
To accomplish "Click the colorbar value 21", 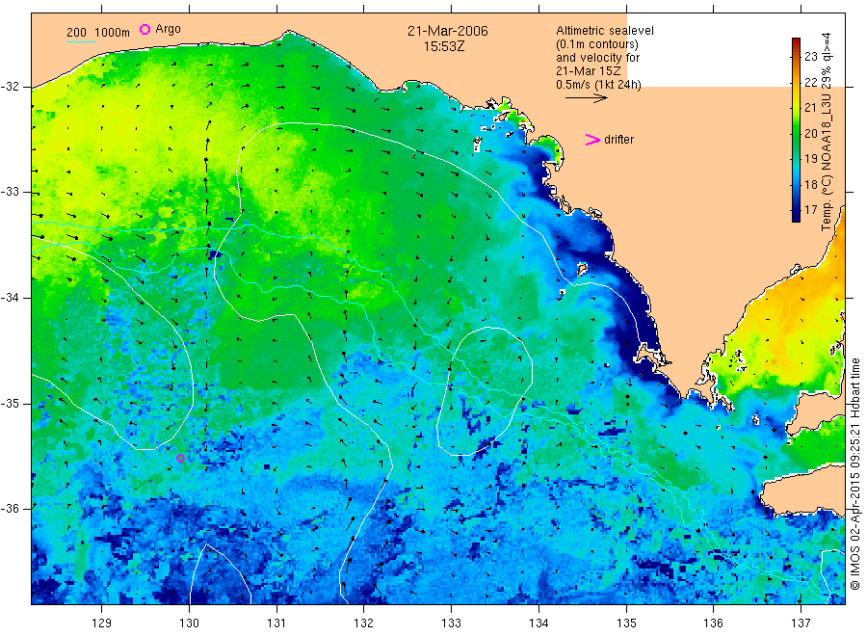I will coord(810,108).
